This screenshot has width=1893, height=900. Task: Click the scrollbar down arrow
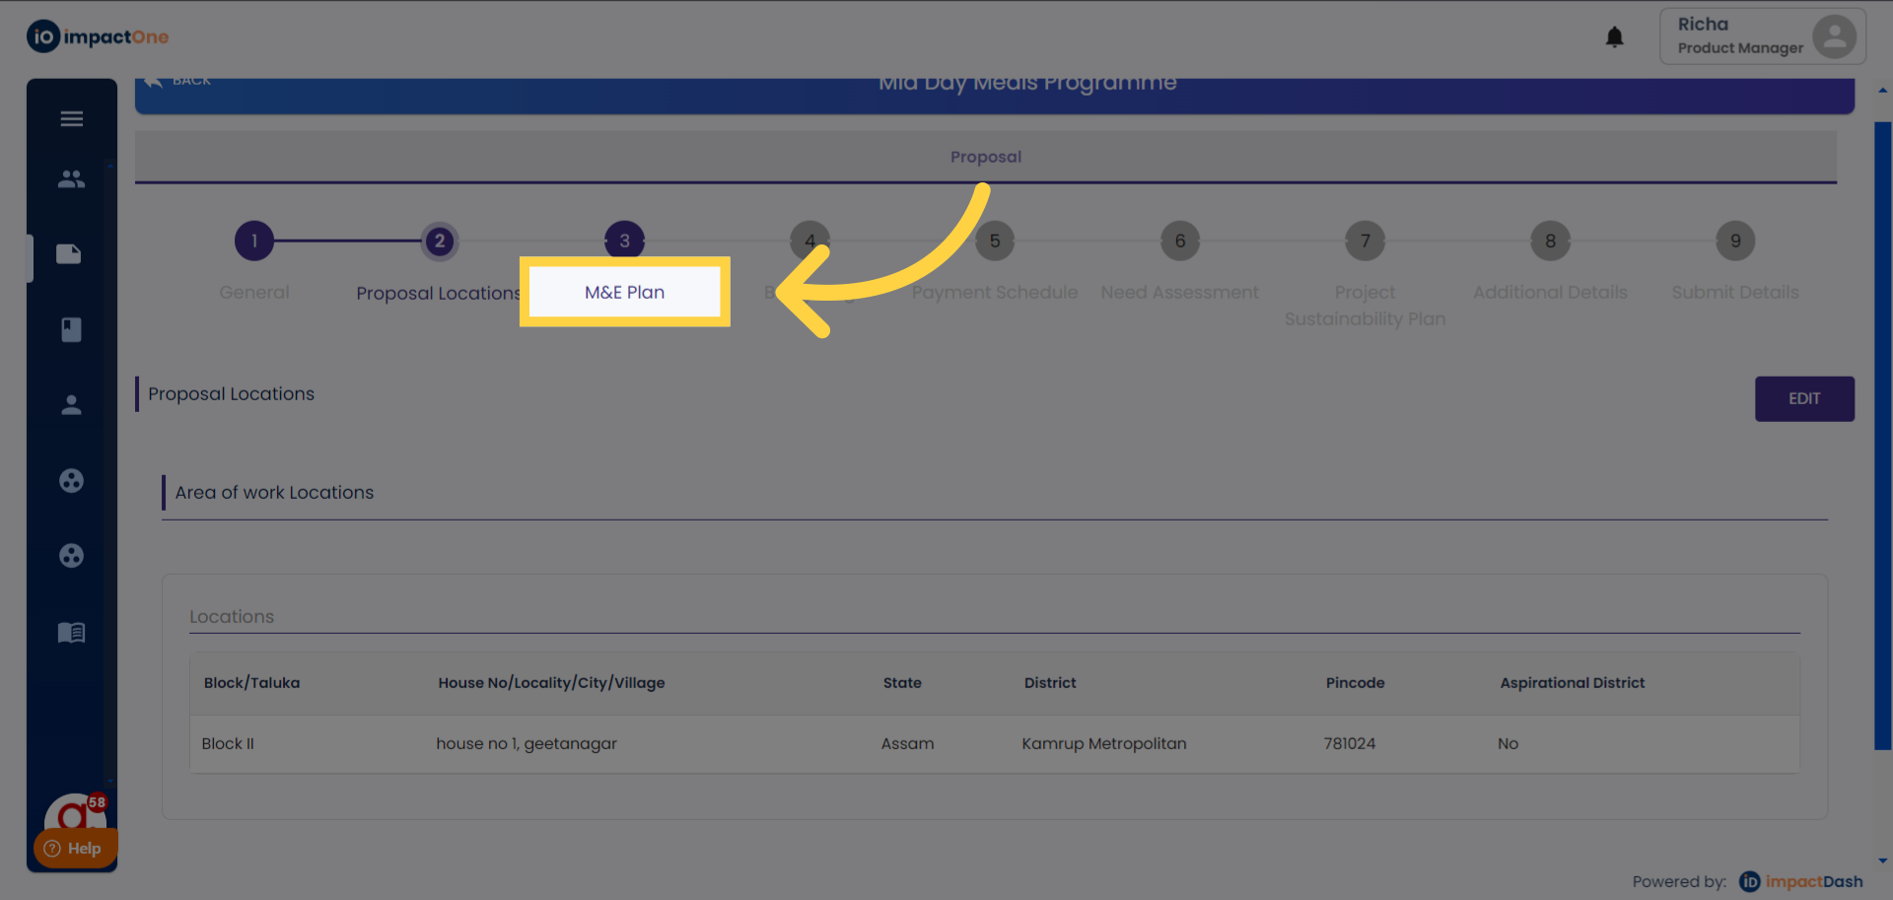pyautogui.click(x=1883, y=861)
